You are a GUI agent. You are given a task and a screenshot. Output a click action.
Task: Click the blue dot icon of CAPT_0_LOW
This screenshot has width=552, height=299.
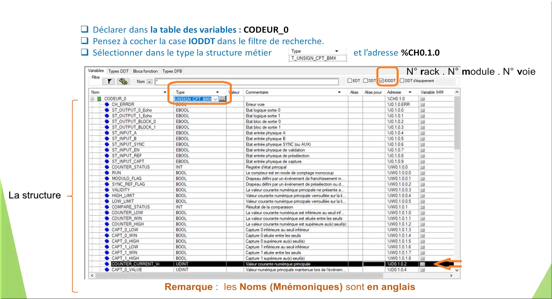[107, 230]
